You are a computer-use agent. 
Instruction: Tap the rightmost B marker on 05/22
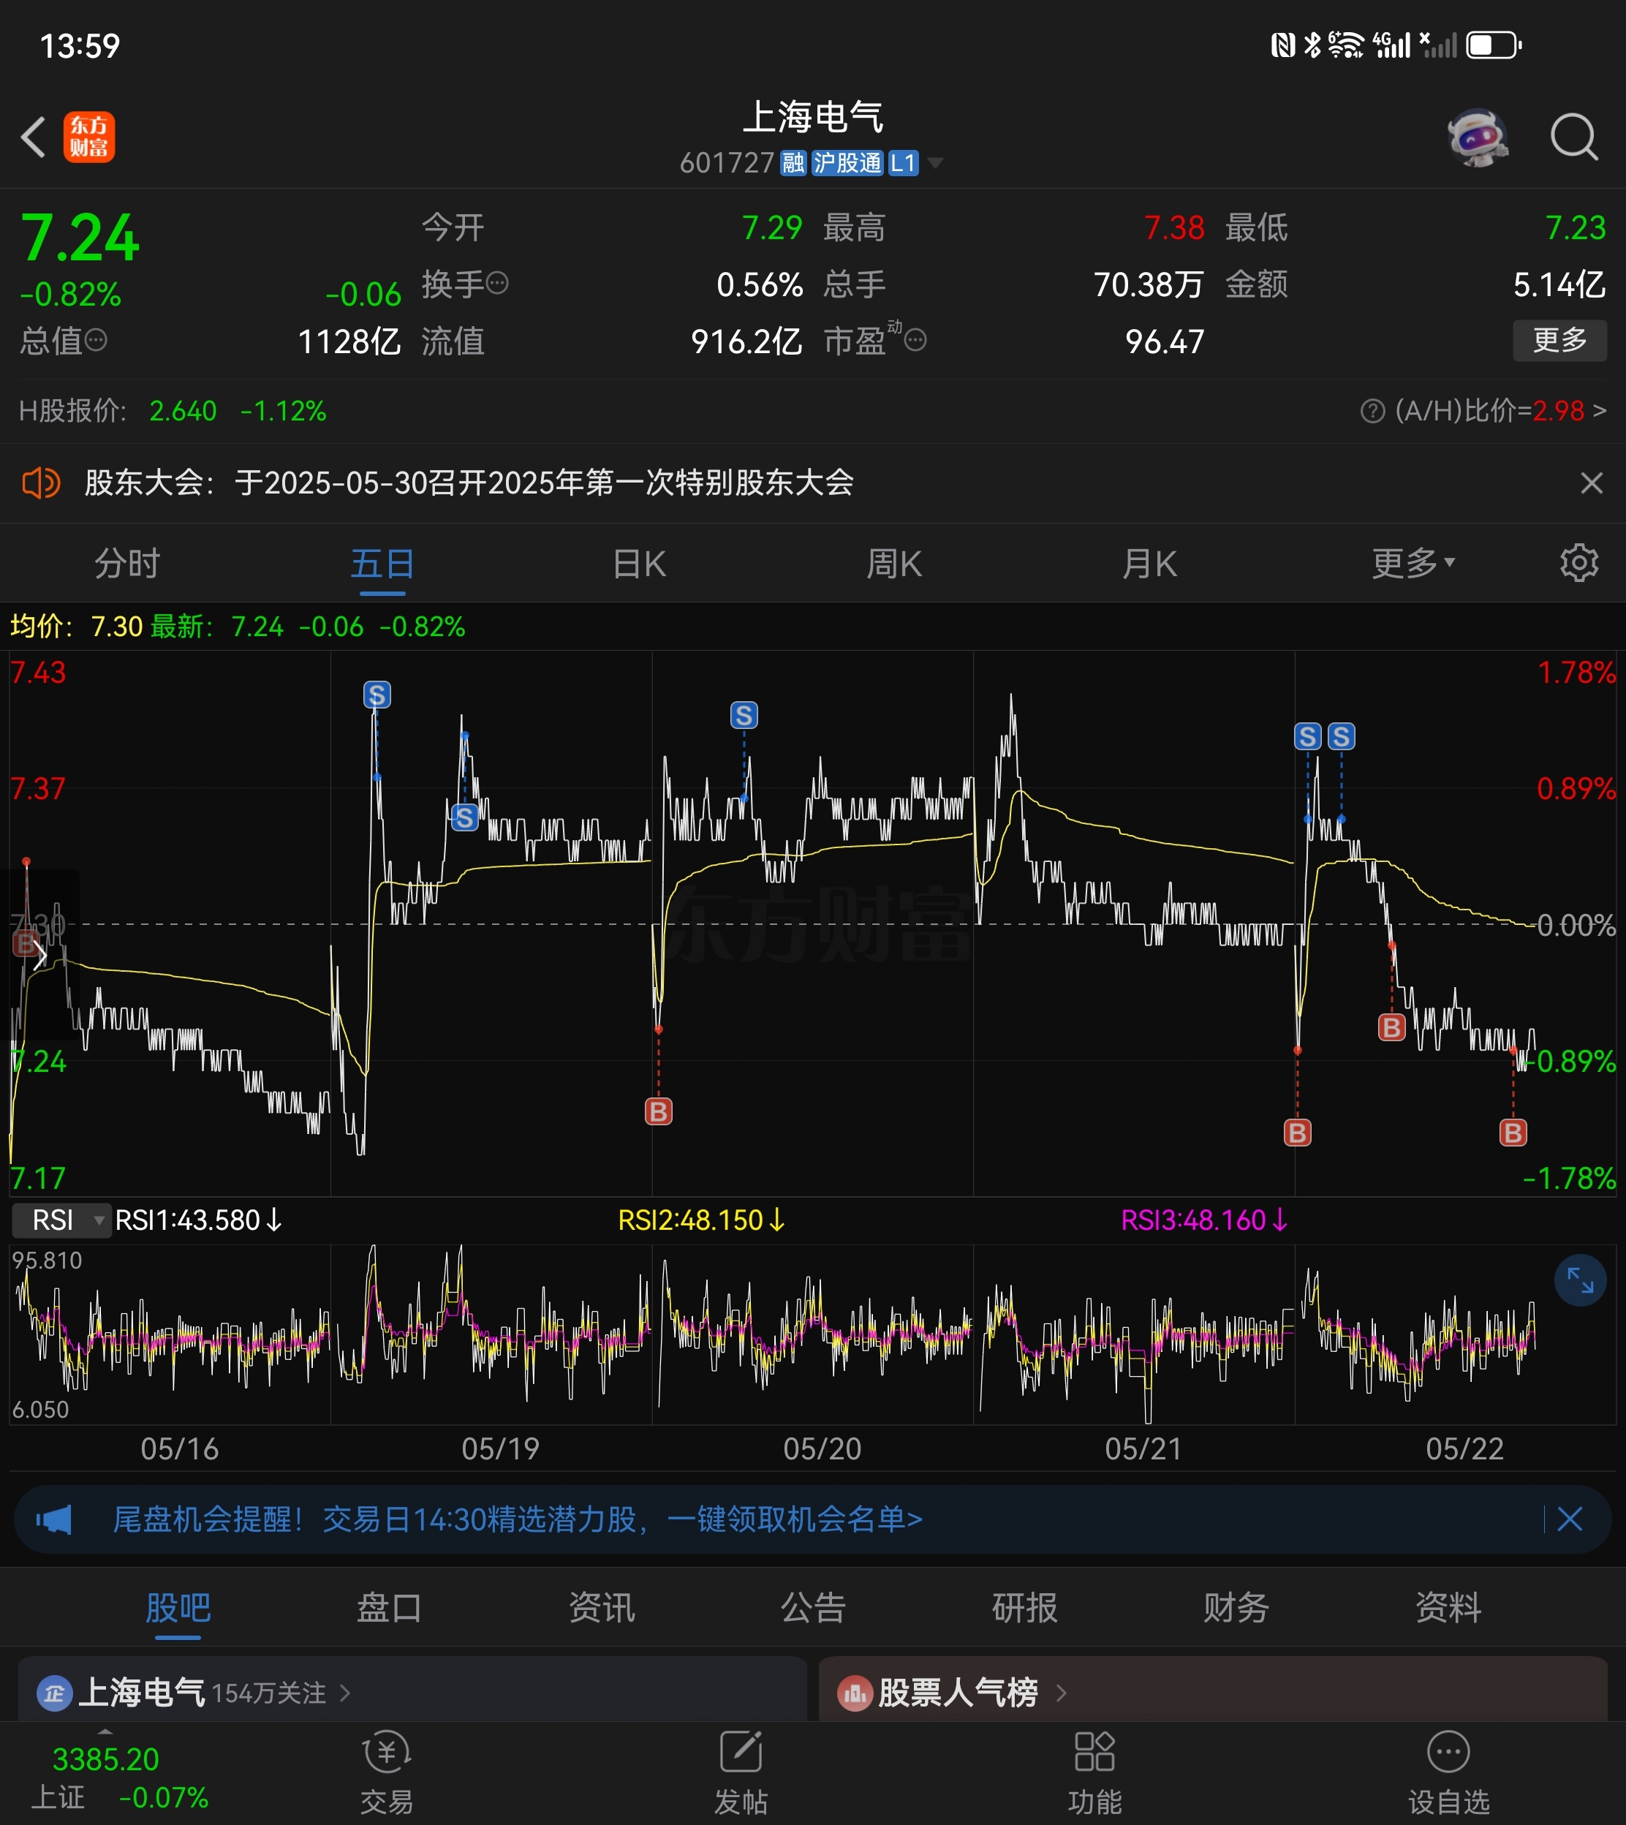coord(1513,1133)
